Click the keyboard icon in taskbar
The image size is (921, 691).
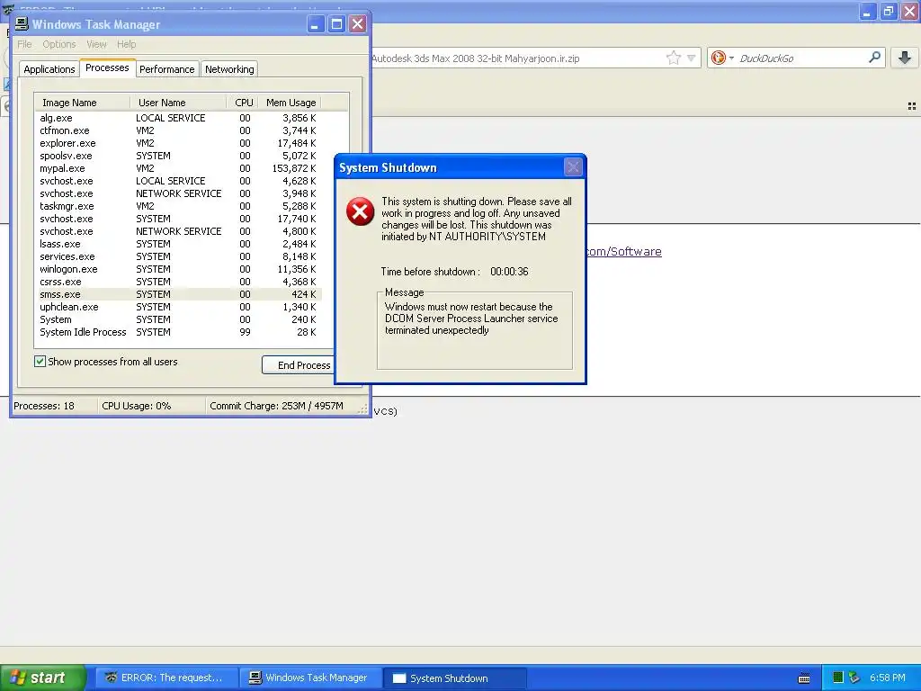(x=804, y=678)
